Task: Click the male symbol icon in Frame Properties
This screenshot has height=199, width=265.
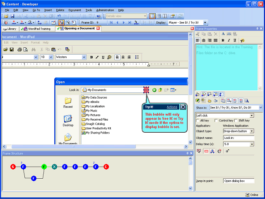Action: click(x=227, y=151)
